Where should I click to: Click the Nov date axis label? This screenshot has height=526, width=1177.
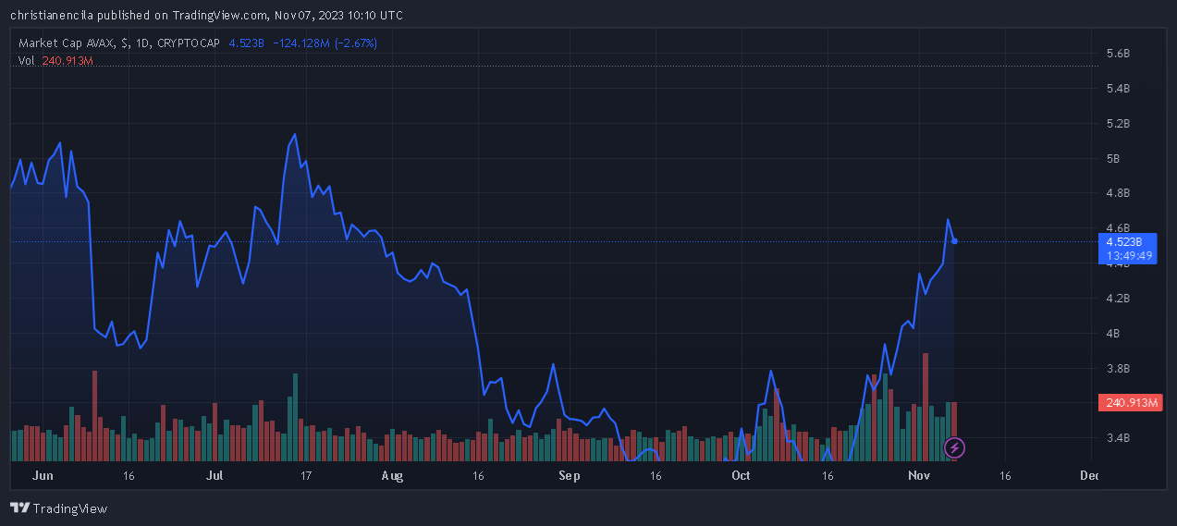[919, 476]
